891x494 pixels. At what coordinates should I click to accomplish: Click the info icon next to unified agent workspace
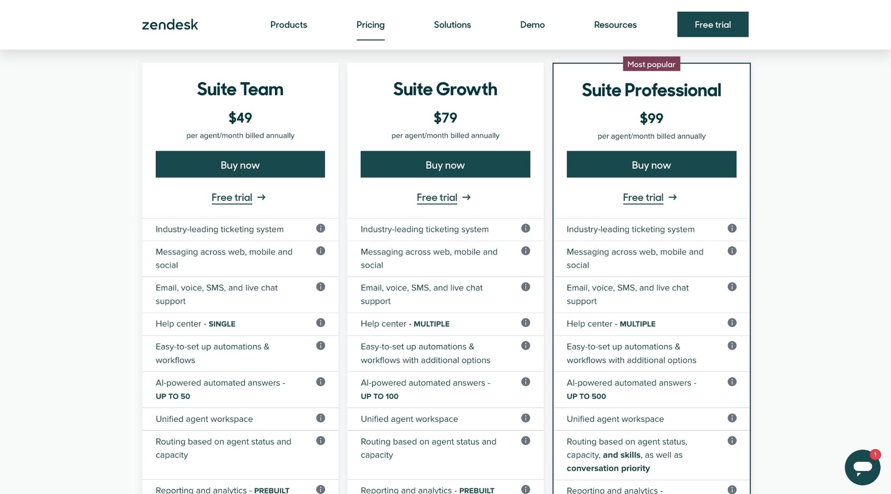[x=320, y=418]
